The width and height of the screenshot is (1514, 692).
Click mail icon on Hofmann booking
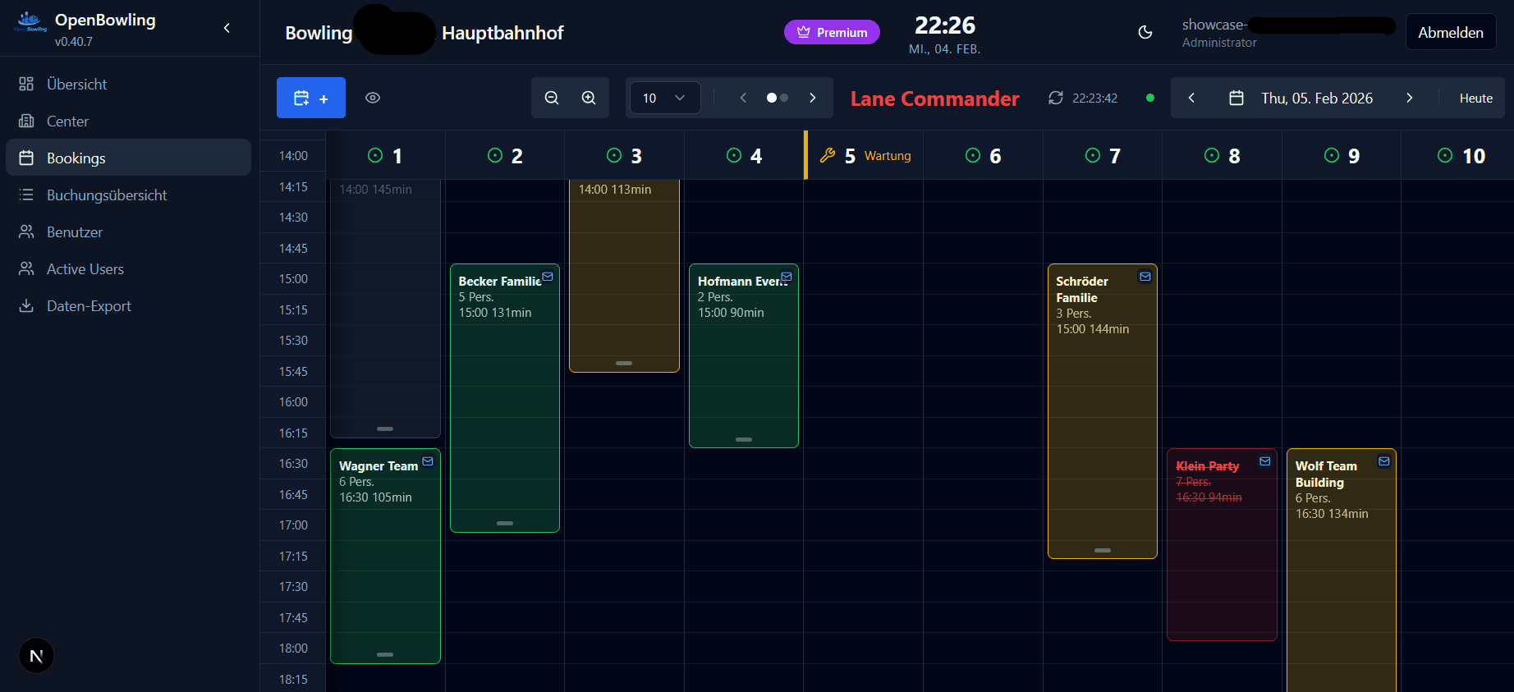pyautogui.click(x=787, y=277)
